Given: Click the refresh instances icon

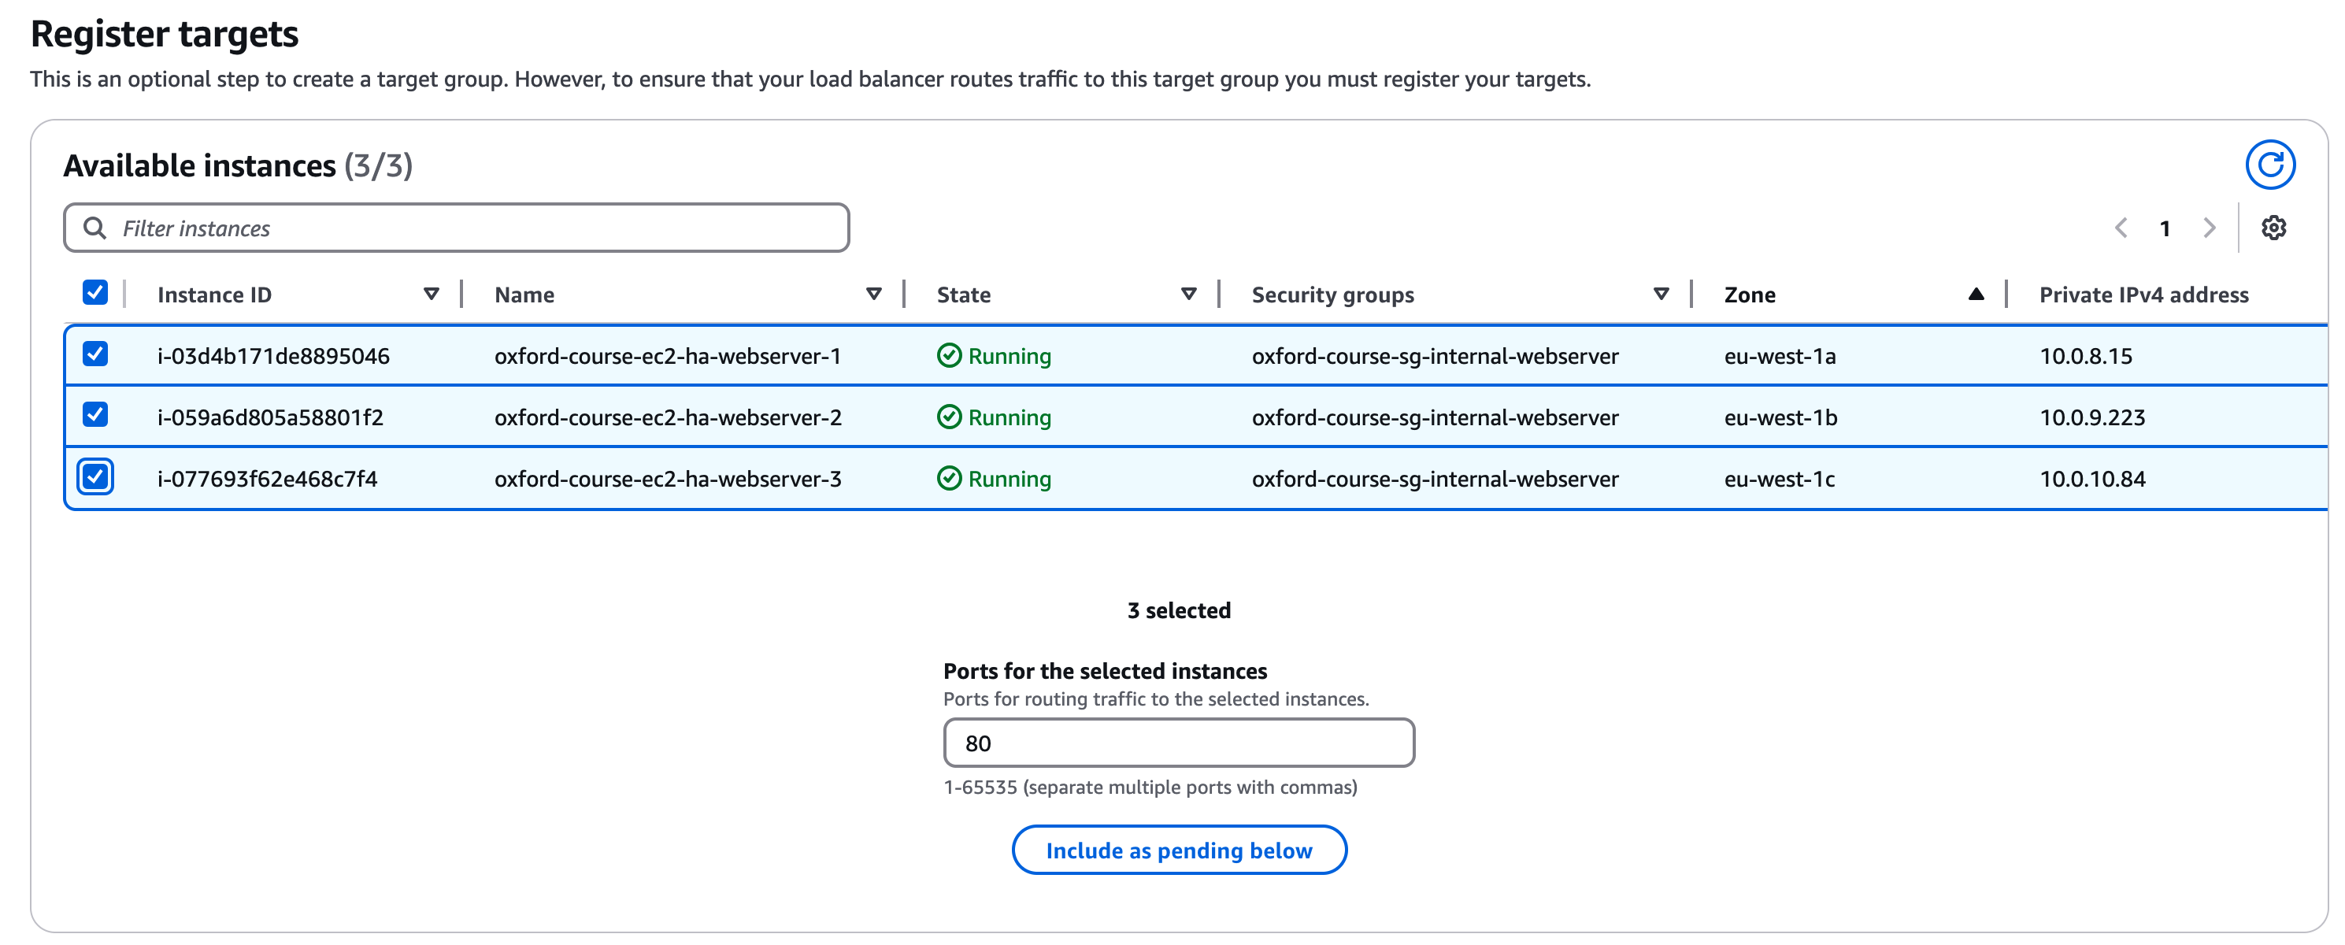Looking at the screenshot, I should [2270, 165].
